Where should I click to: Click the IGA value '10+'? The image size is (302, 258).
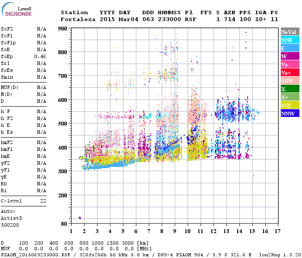[261, 19]
